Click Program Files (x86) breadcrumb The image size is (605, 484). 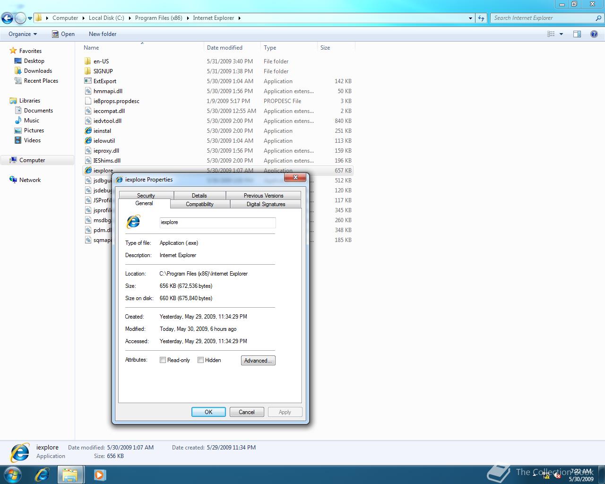[x=158, y=18]
